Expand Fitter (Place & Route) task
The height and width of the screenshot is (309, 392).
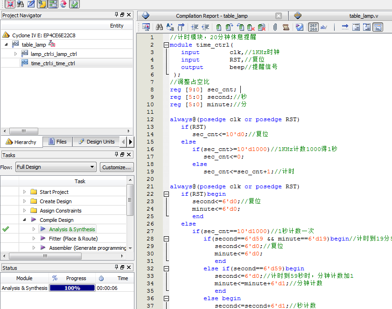[34, 239]
